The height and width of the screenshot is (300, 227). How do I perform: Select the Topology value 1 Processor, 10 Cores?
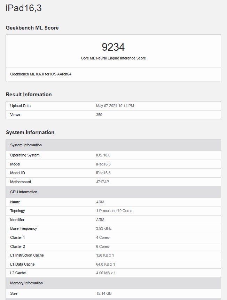click(114, 211)
